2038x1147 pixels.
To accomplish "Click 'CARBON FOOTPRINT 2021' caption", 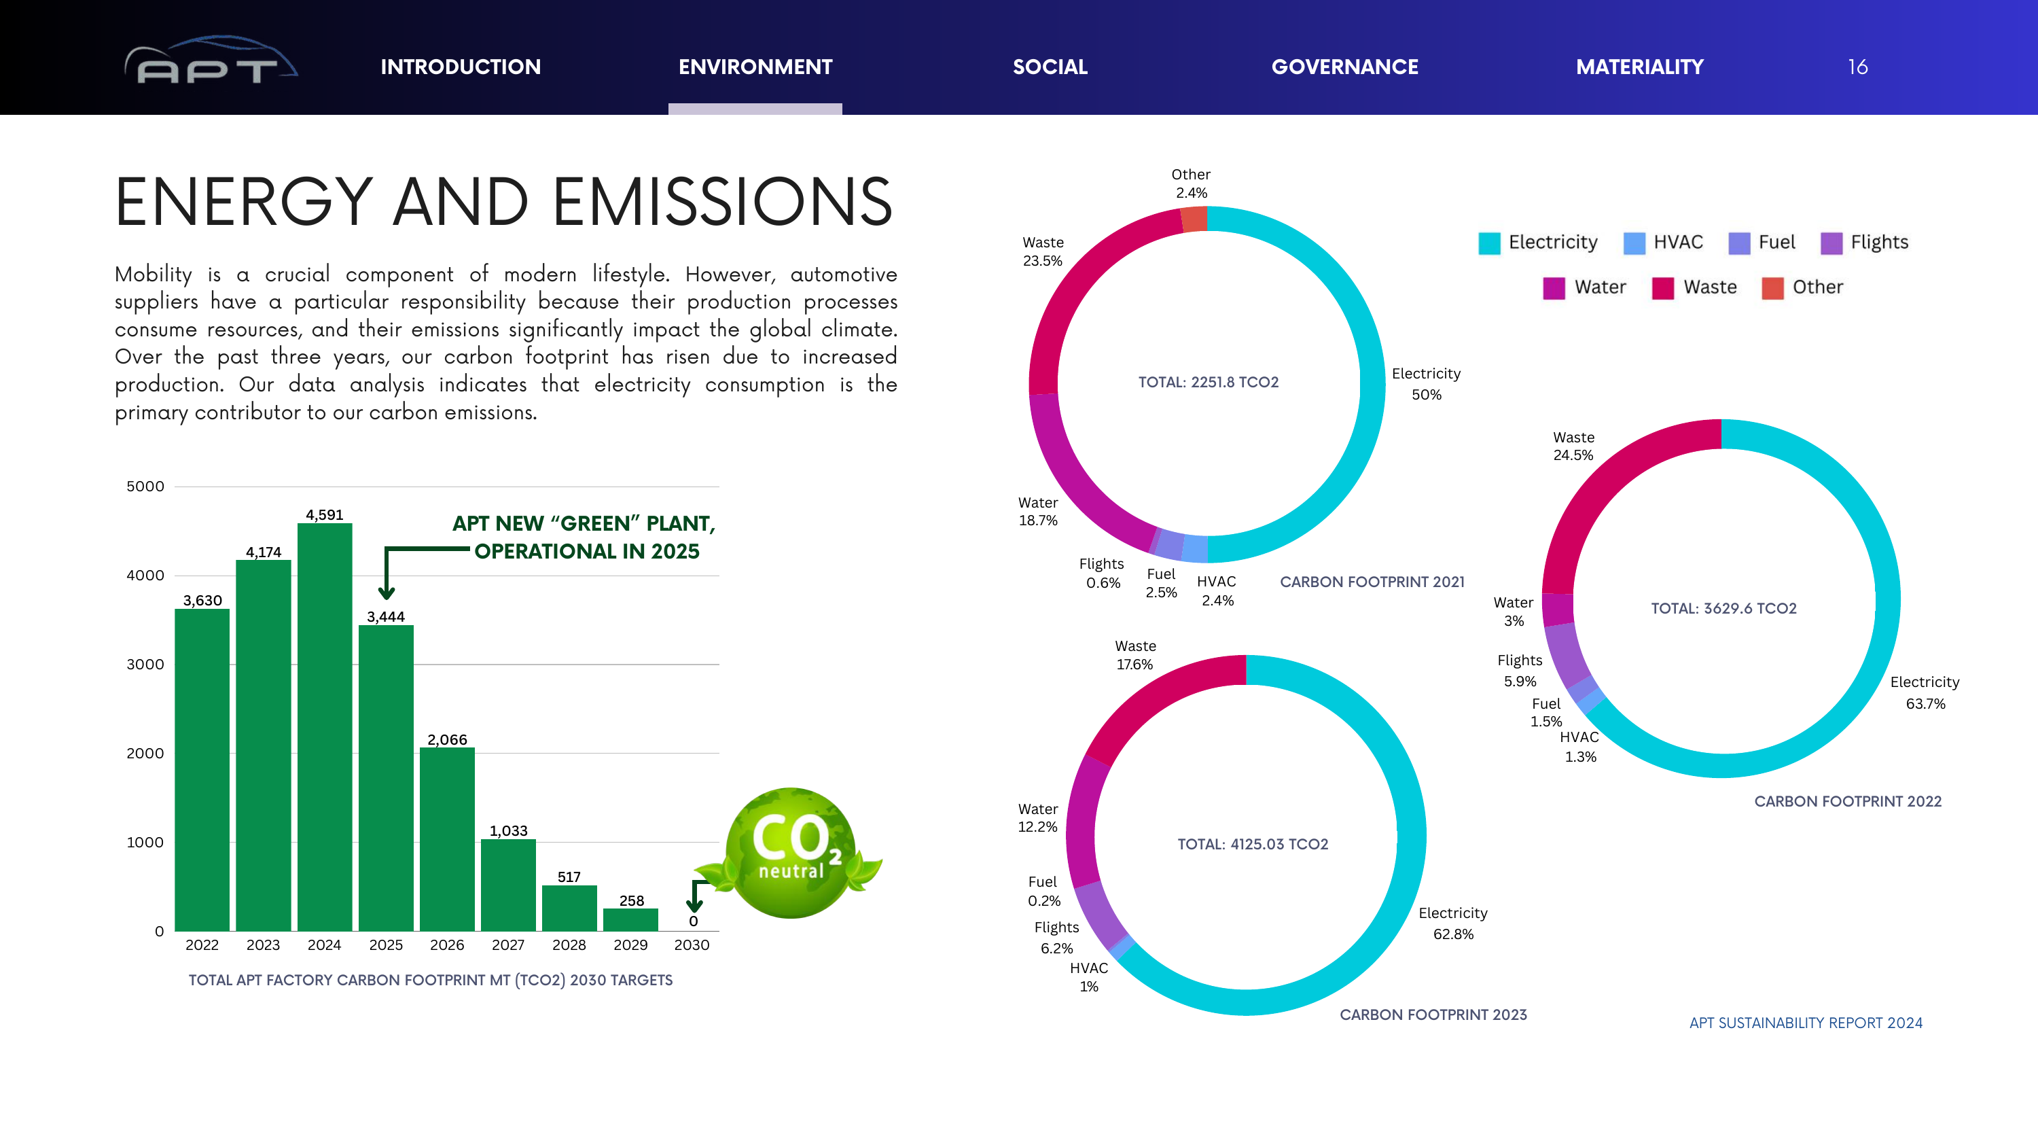I will point(1372,582).
